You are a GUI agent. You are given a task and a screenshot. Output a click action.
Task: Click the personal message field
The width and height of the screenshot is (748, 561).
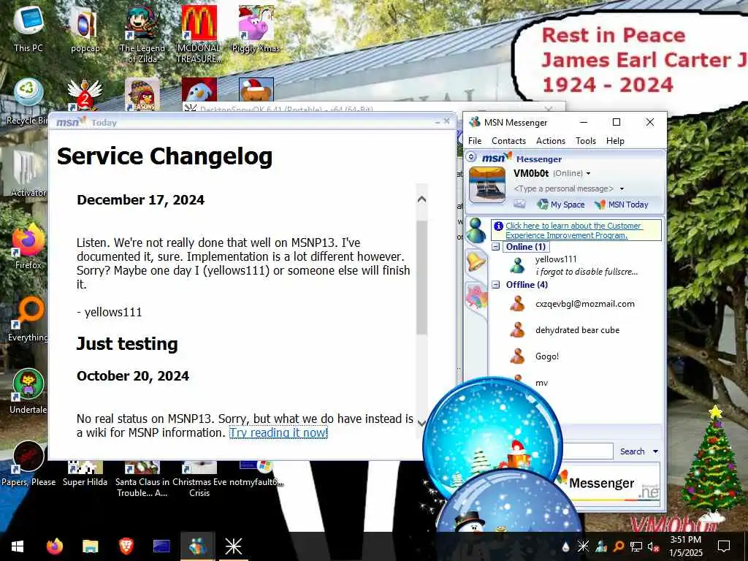pos(563,189)
